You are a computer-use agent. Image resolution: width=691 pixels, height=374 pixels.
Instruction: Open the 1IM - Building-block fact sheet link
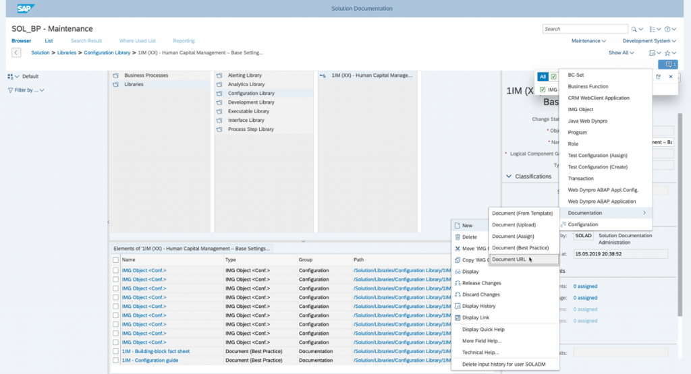tap(156, 352)
